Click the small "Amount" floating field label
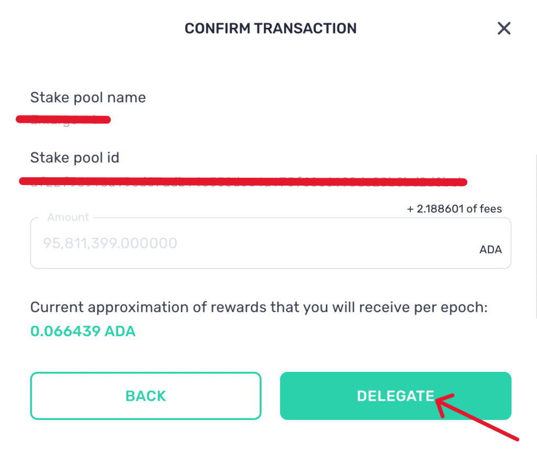The height and width of the screenshot is (451, 537). 68,217
